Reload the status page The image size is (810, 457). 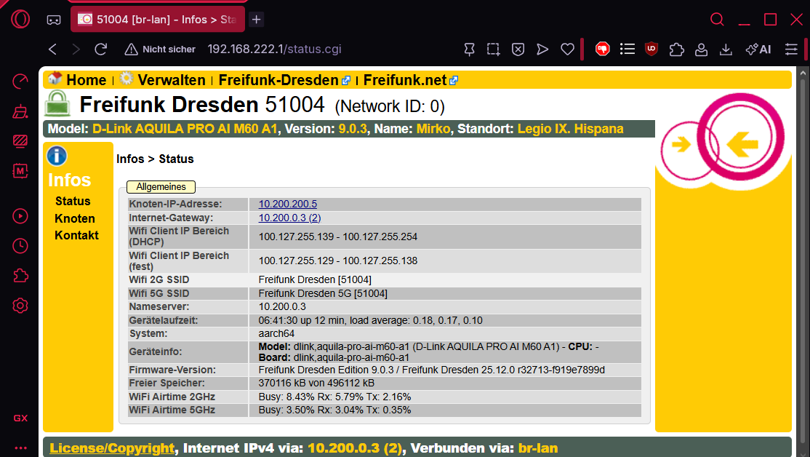coord(101,49)
